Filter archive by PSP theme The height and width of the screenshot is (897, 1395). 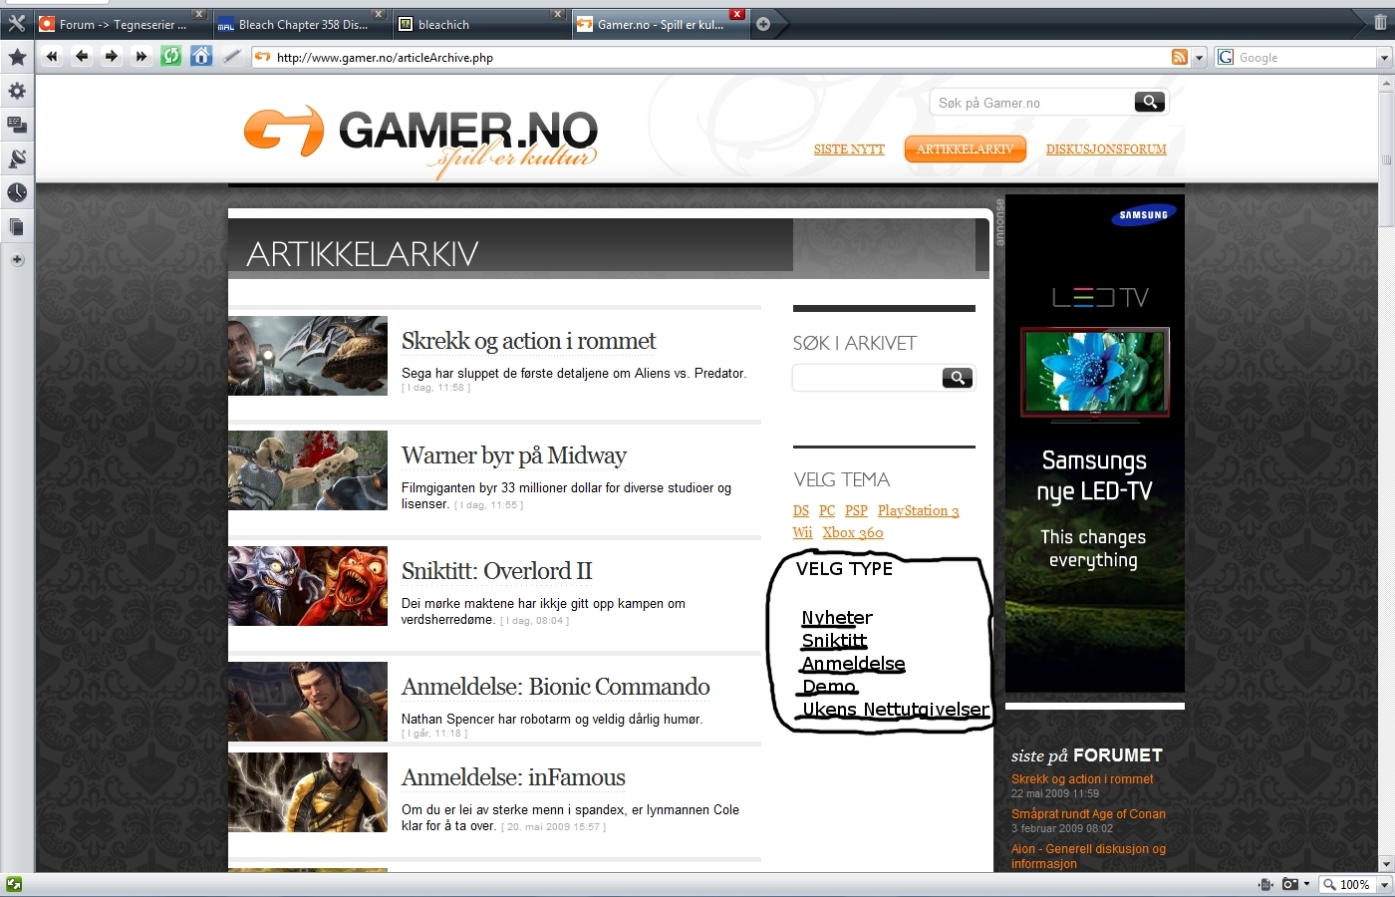pyautogui.click(x=856, y=510)
